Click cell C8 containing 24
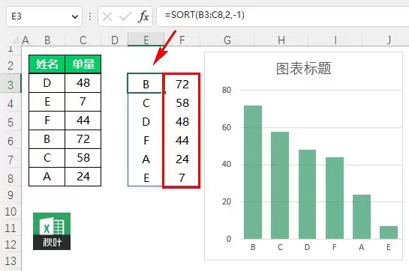The height and width of the screenshot is (271, 409). click(83, 177)
